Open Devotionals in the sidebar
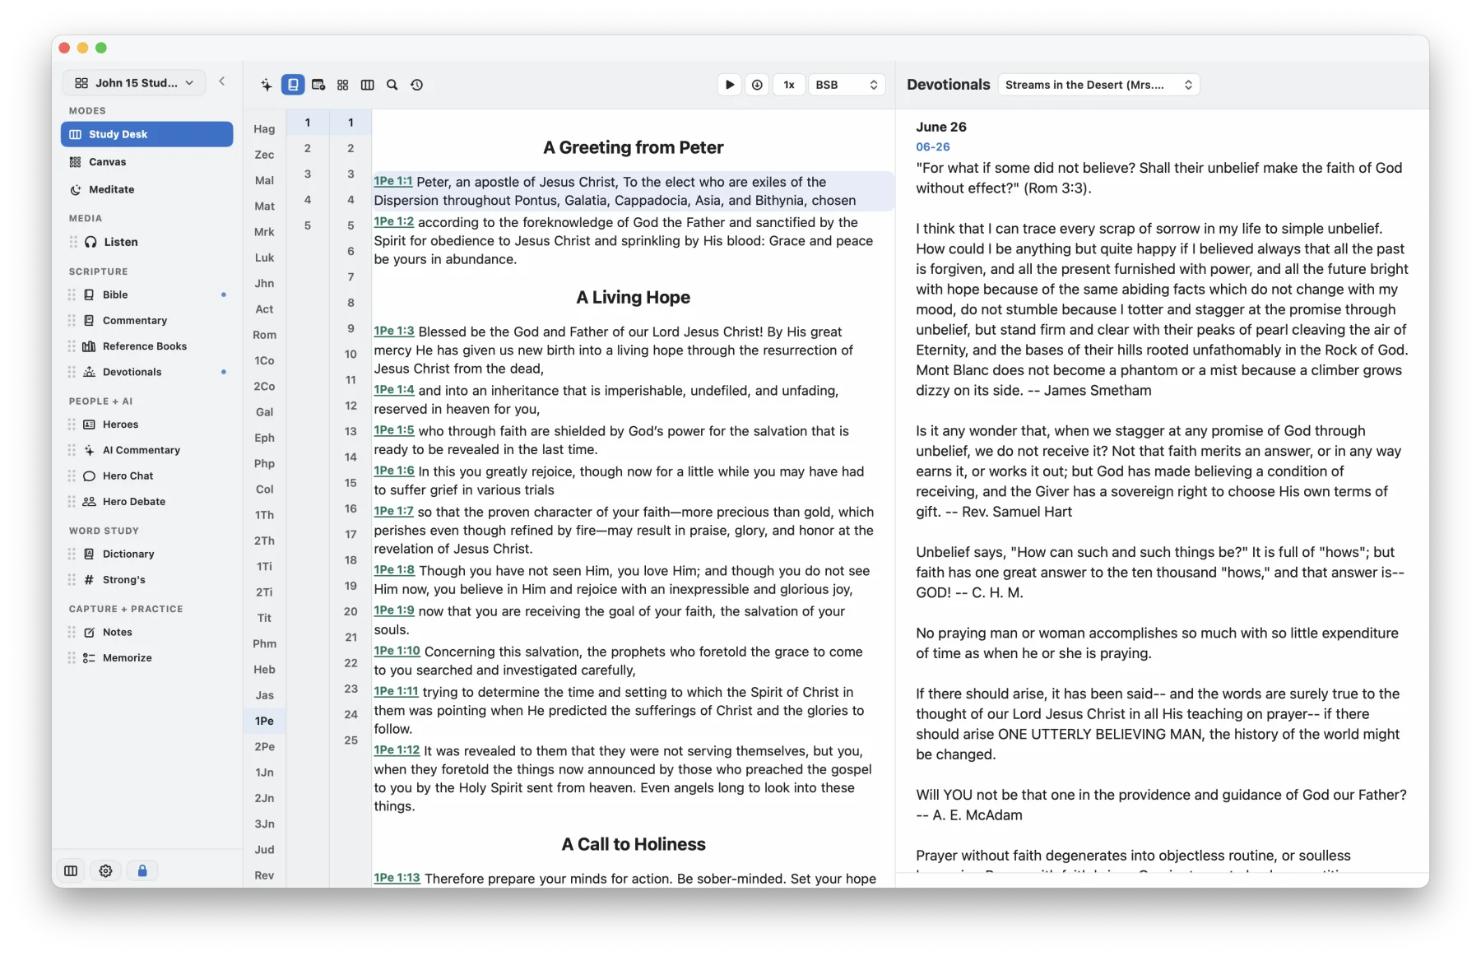 tap(147, 372)
